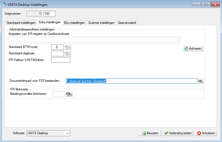The image size is (222, 142).
Task: Cancel with the Annuleren button
Action: point(206,133)
